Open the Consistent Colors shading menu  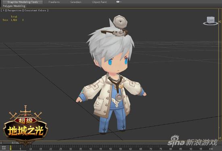(35, 10)
